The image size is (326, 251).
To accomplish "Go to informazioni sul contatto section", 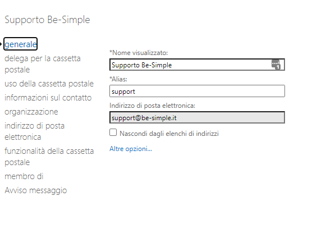I will (48, 98).
